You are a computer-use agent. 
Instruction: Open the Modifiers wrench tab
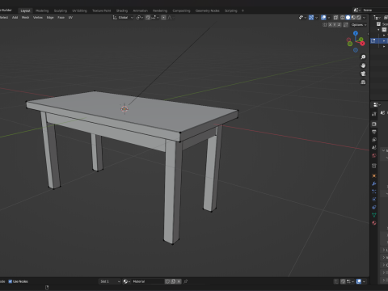coord(374,183)
